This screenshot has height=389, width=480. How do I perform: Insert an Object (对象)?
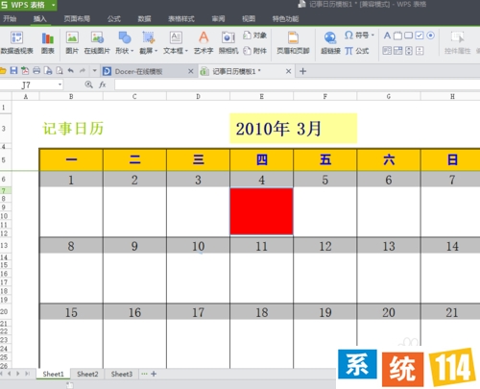[255, 35]
